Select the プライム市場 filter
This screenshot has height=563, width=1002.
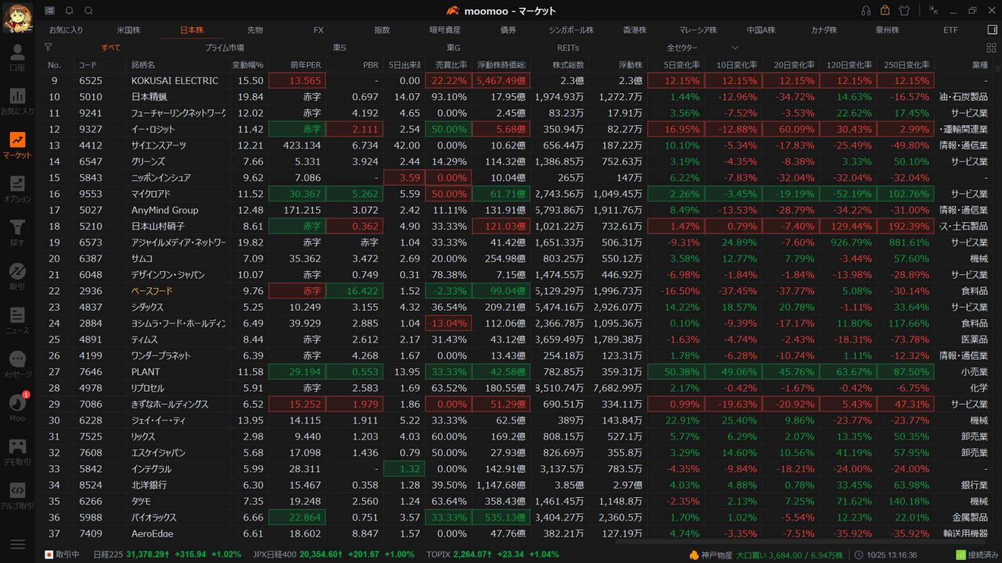225,48
